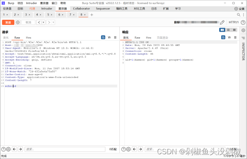
Task: Open the Learn (学习) tab
Action: (x=178, y=9)
